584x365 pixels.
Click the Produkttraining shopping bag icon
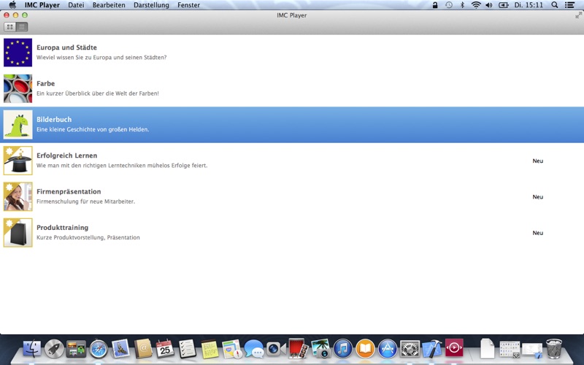(18, 233)
